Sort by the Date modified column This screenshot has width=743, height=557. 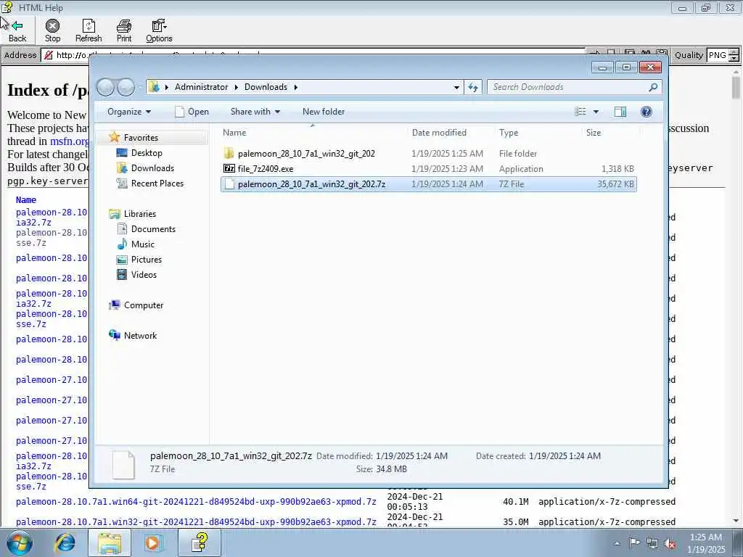point(450,133)
